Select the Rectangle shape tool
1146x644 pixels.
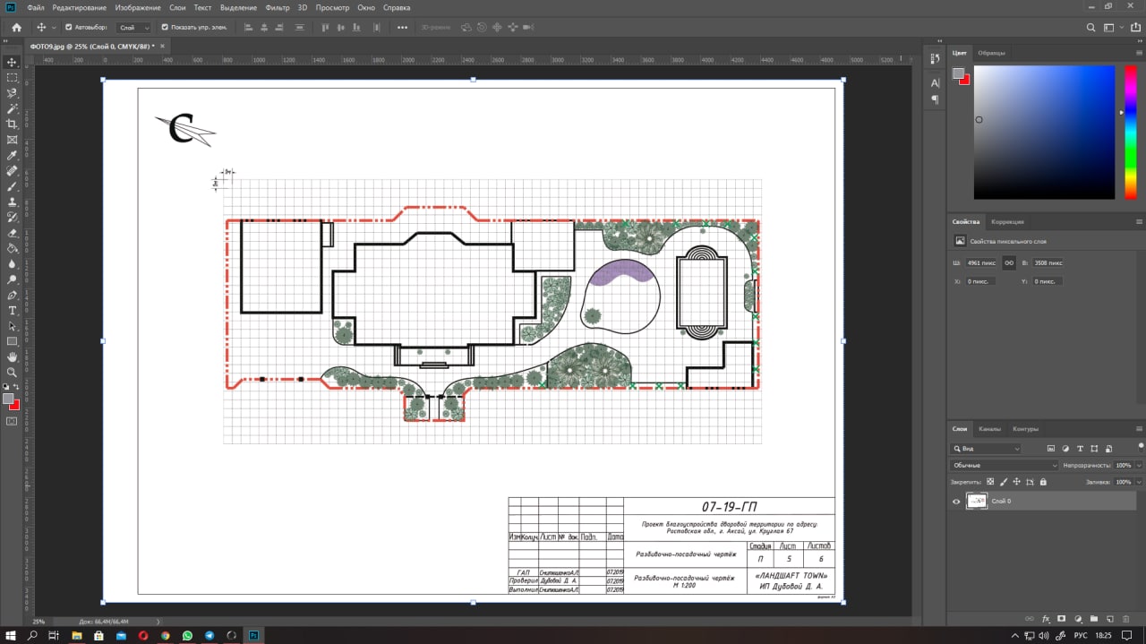[x=12, y=341]
